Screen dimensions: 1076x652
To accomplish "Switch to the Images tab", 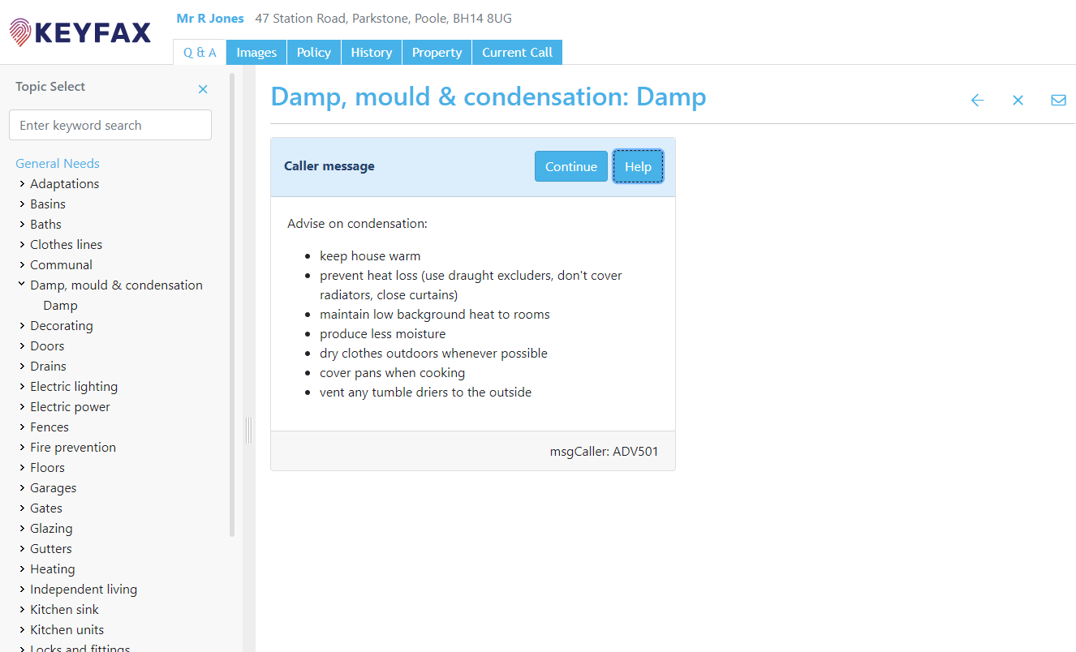I will (256, 53).
